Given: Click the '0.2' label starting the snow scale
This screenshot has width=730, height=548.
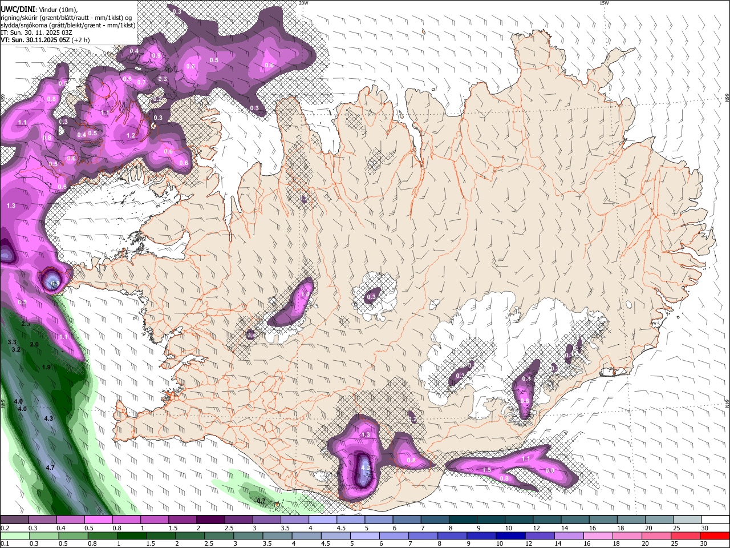Looking at the screenshot, I should tap(5, 528).
